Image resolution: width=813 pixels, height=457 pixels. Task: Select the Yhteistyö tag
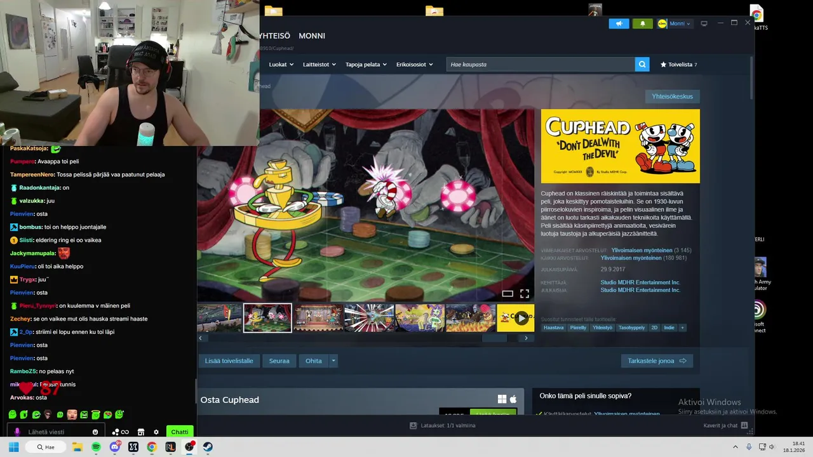tap(602, 328)
